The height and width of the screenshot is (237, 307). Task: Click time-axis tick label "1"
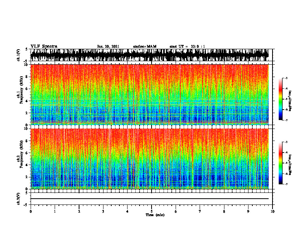click(55, 211)
